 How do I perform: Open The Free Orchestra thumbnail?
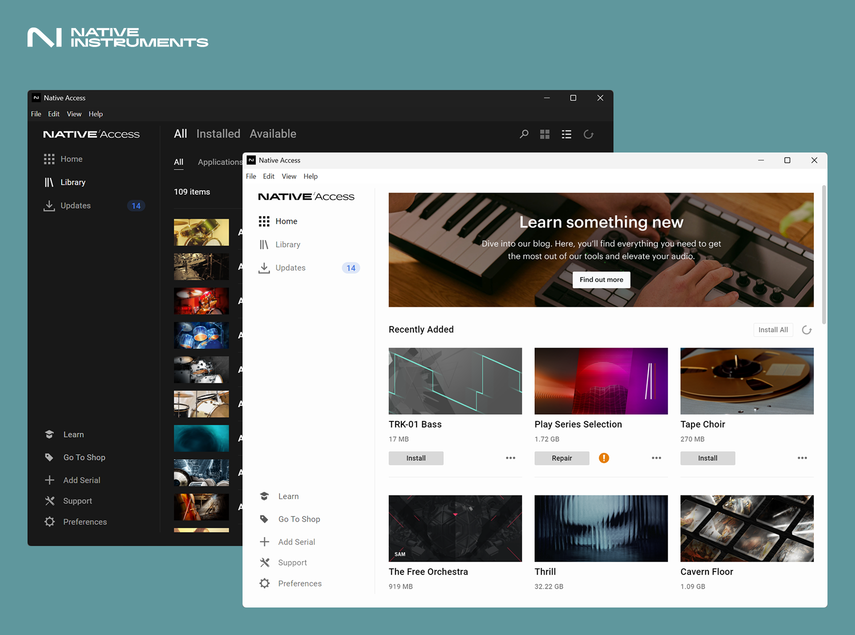455,528
